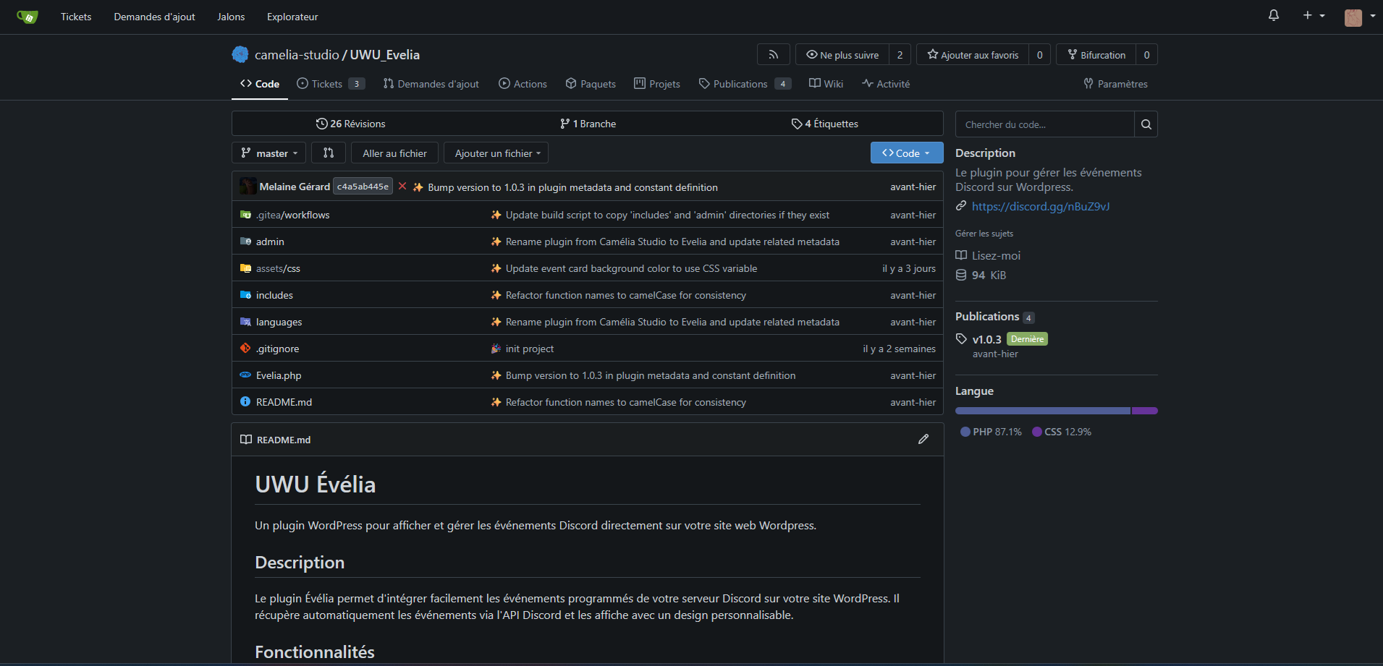Toggle Ne plus suivre watch button
The width and height of the screenshot is (1383, 666).
842,55
